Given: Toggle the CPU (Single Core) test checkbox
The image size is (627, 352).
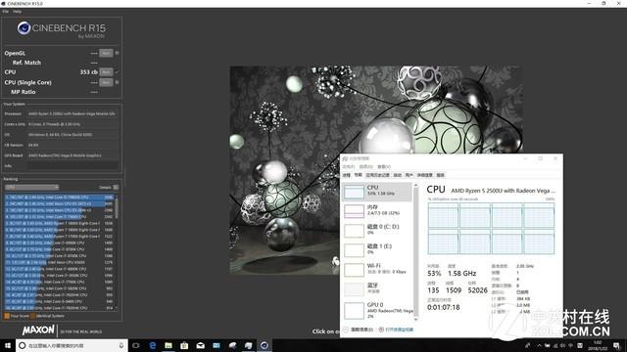Looking at the screenshot, I should 117,82.
